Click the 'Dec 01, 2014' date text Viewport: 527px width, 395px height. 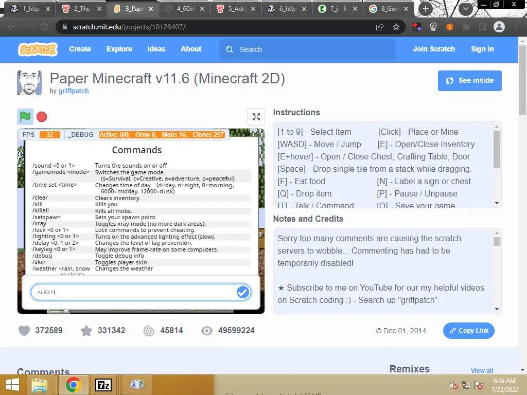pos(405,331)
